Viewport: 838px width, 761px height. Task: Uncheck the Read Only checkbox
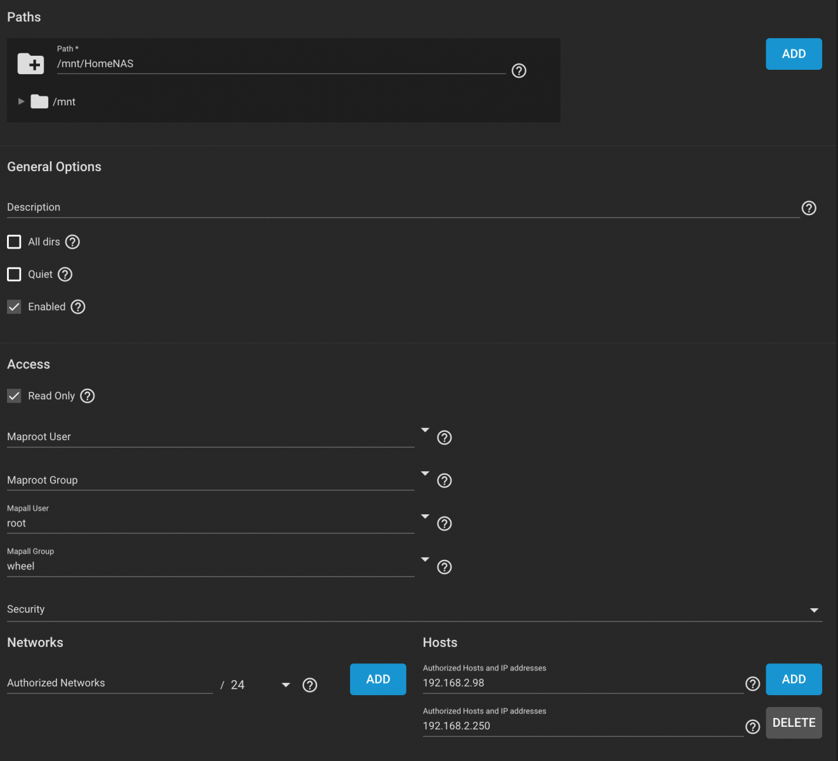[x=14, y=396]
